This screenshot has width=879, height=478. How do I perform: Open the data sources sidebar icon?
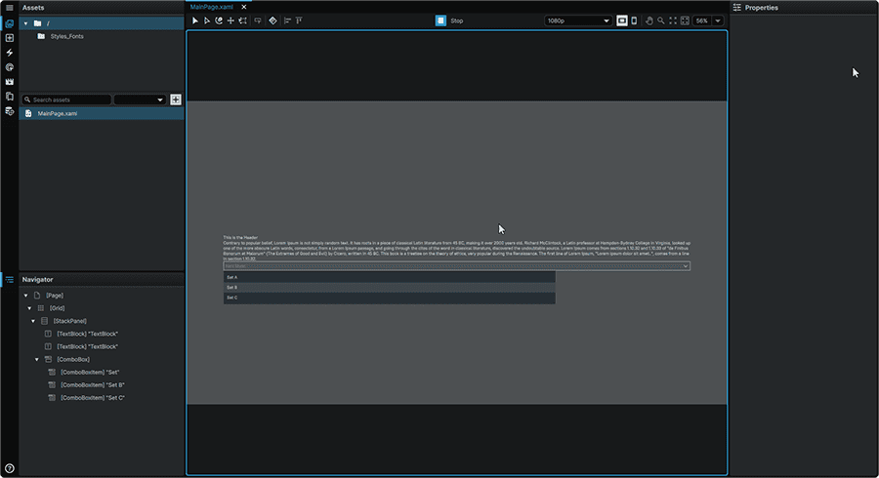pyautogui.click(x=10, y=111)
